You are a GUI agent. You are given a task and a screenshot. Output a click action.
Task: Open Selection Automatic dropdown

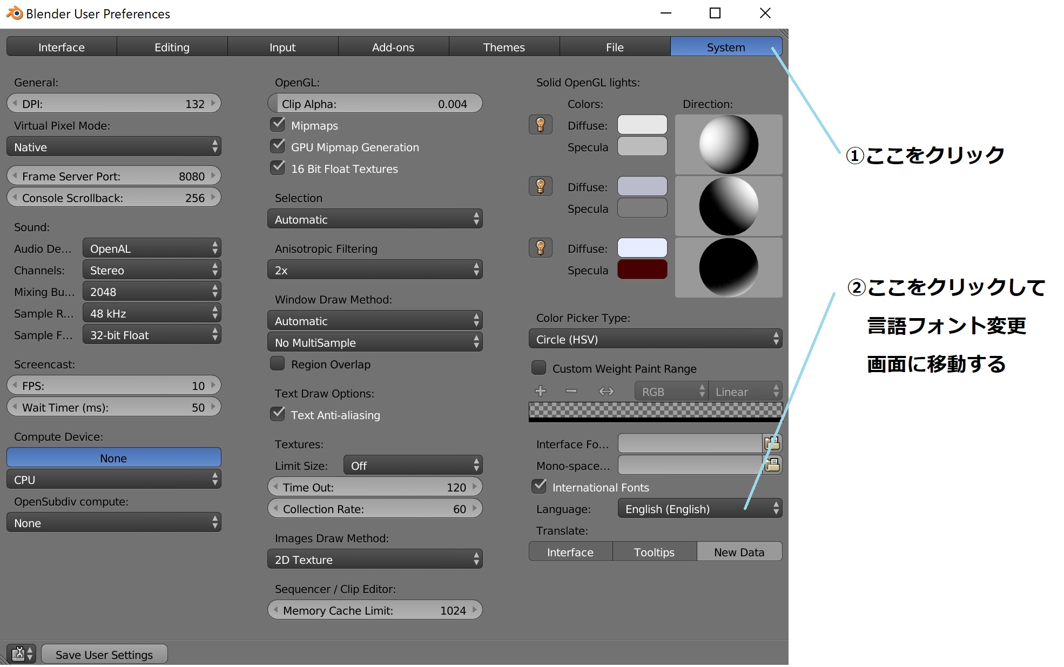(375, 219)
